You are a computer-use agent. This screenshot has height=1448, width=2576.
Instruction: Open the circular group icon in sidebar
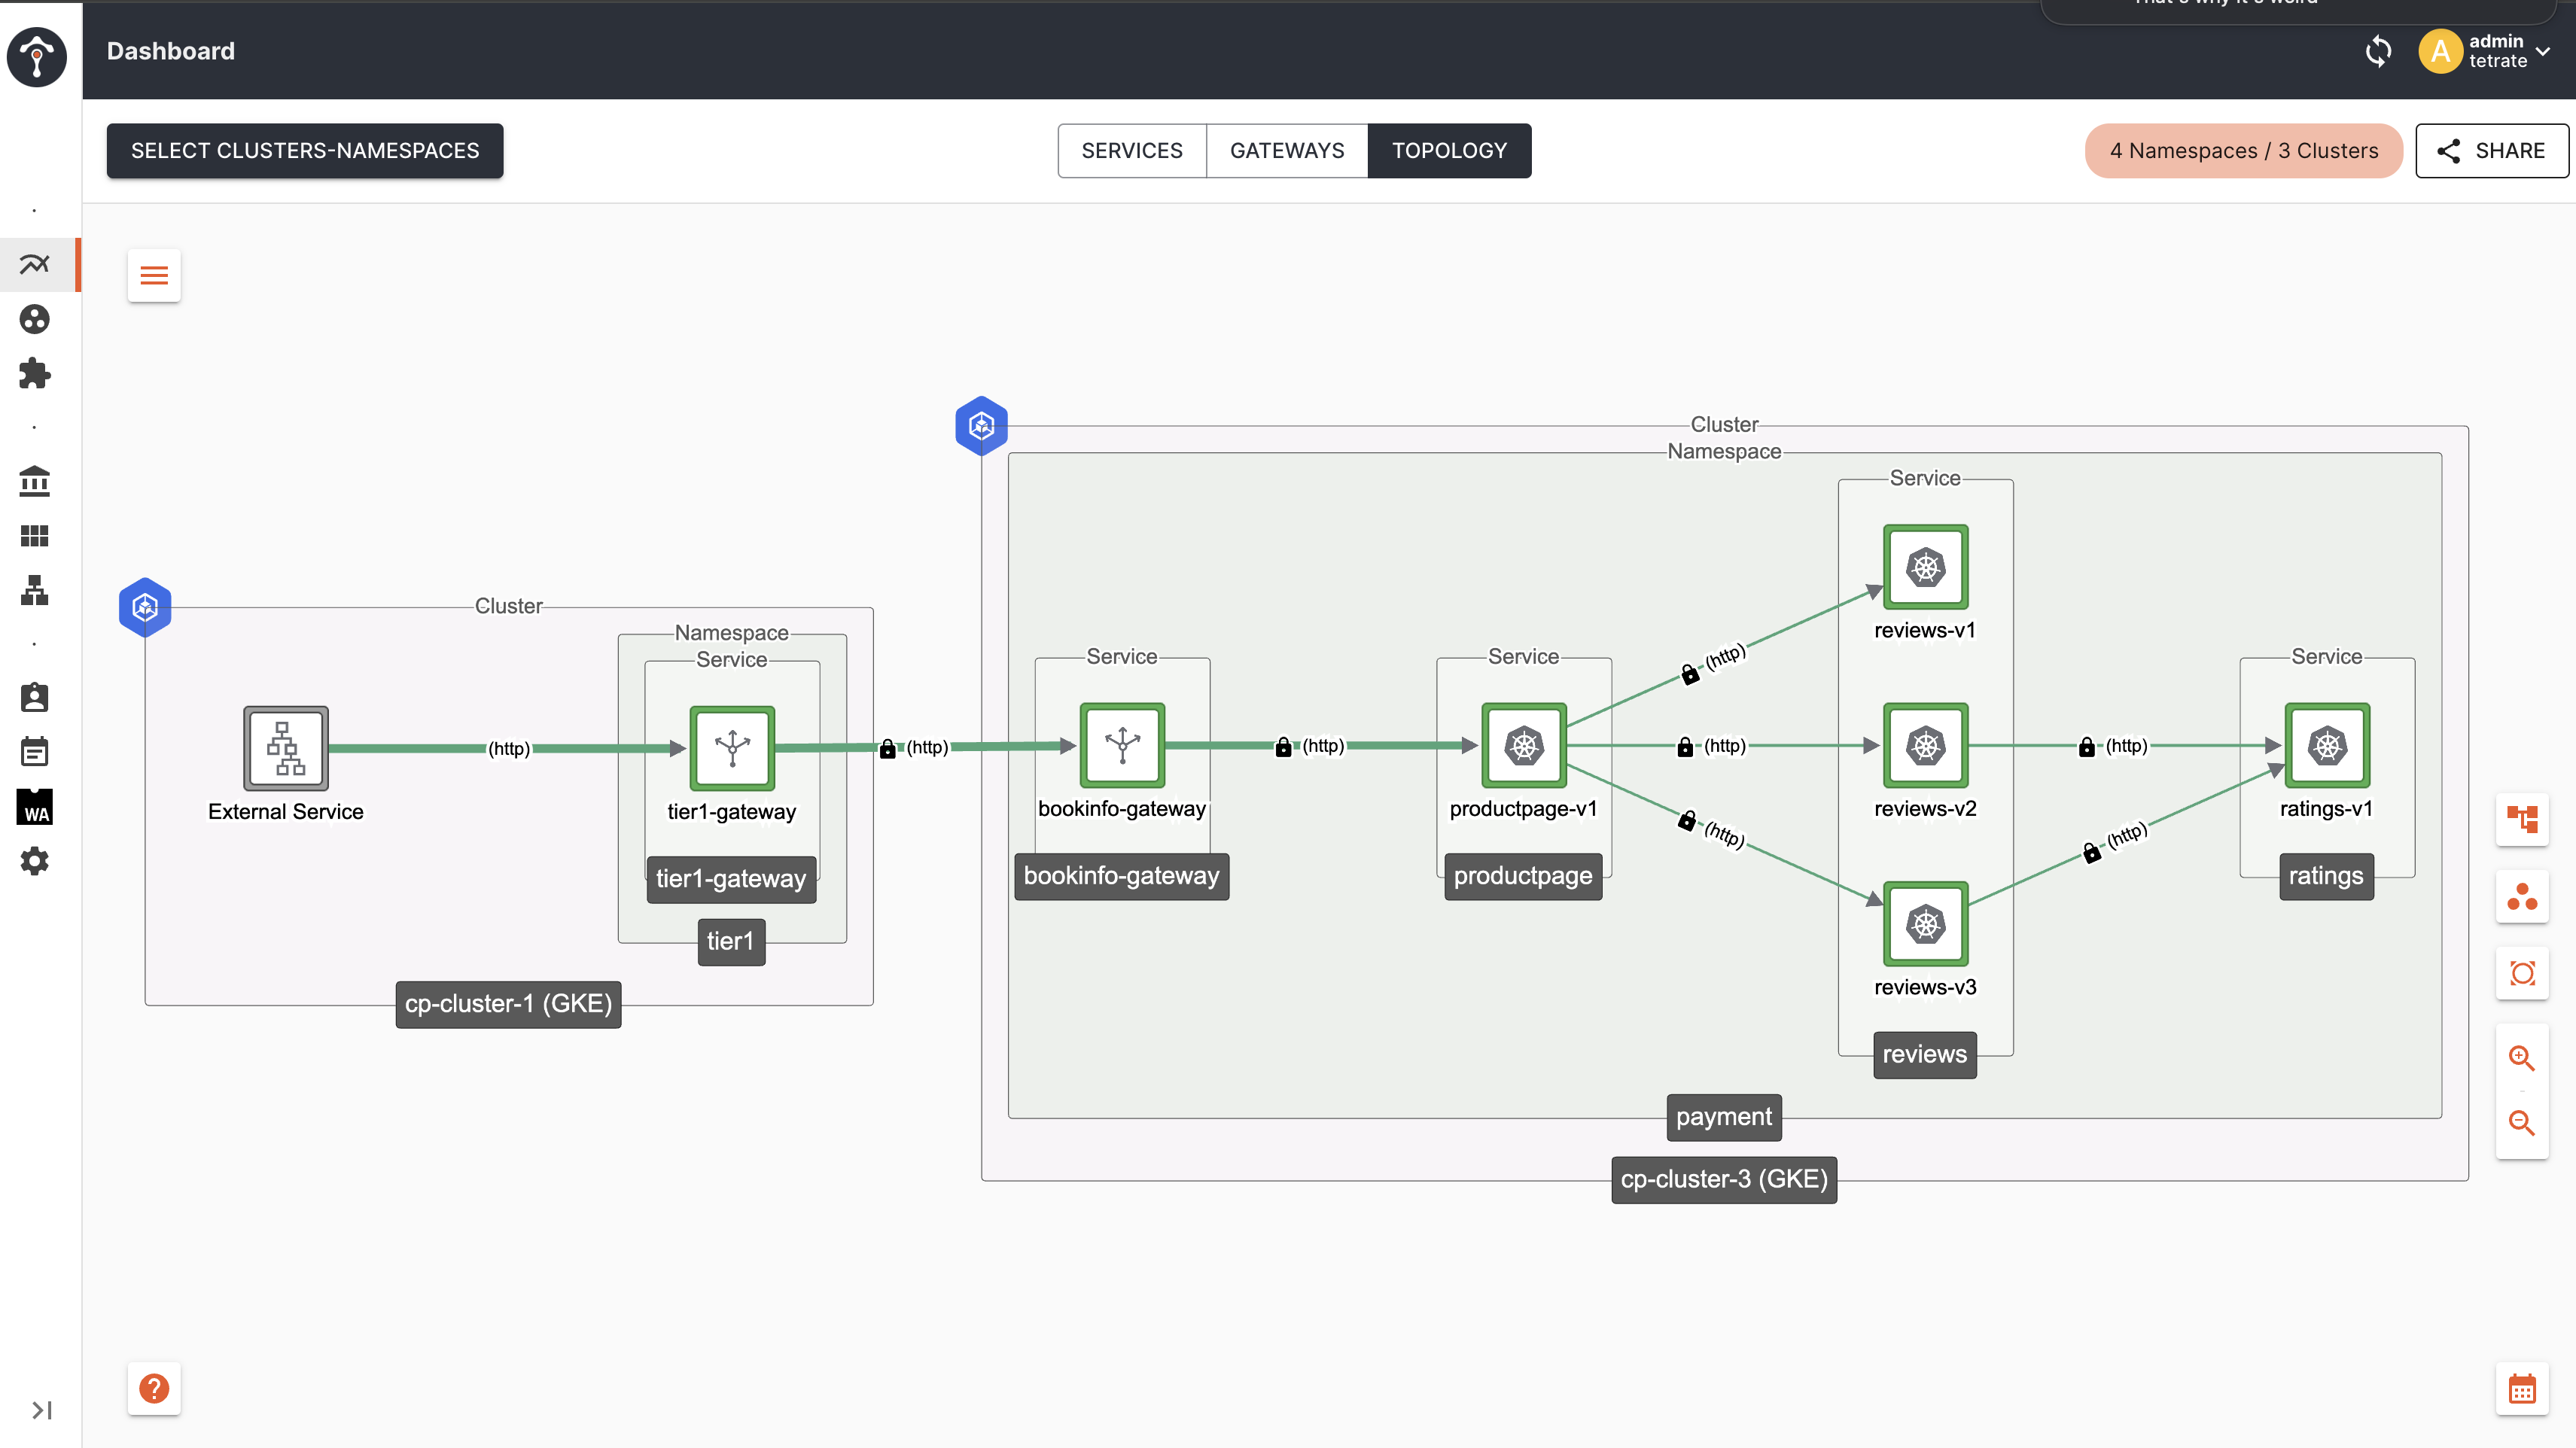pyautogui.click(x=34, y=319)
